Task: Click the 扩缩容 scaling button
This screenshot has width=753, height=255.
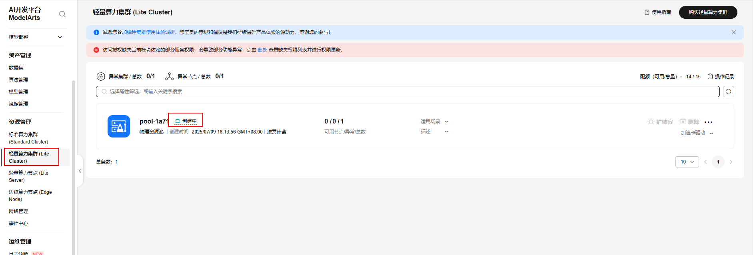Action: click(x=660, y=122)
